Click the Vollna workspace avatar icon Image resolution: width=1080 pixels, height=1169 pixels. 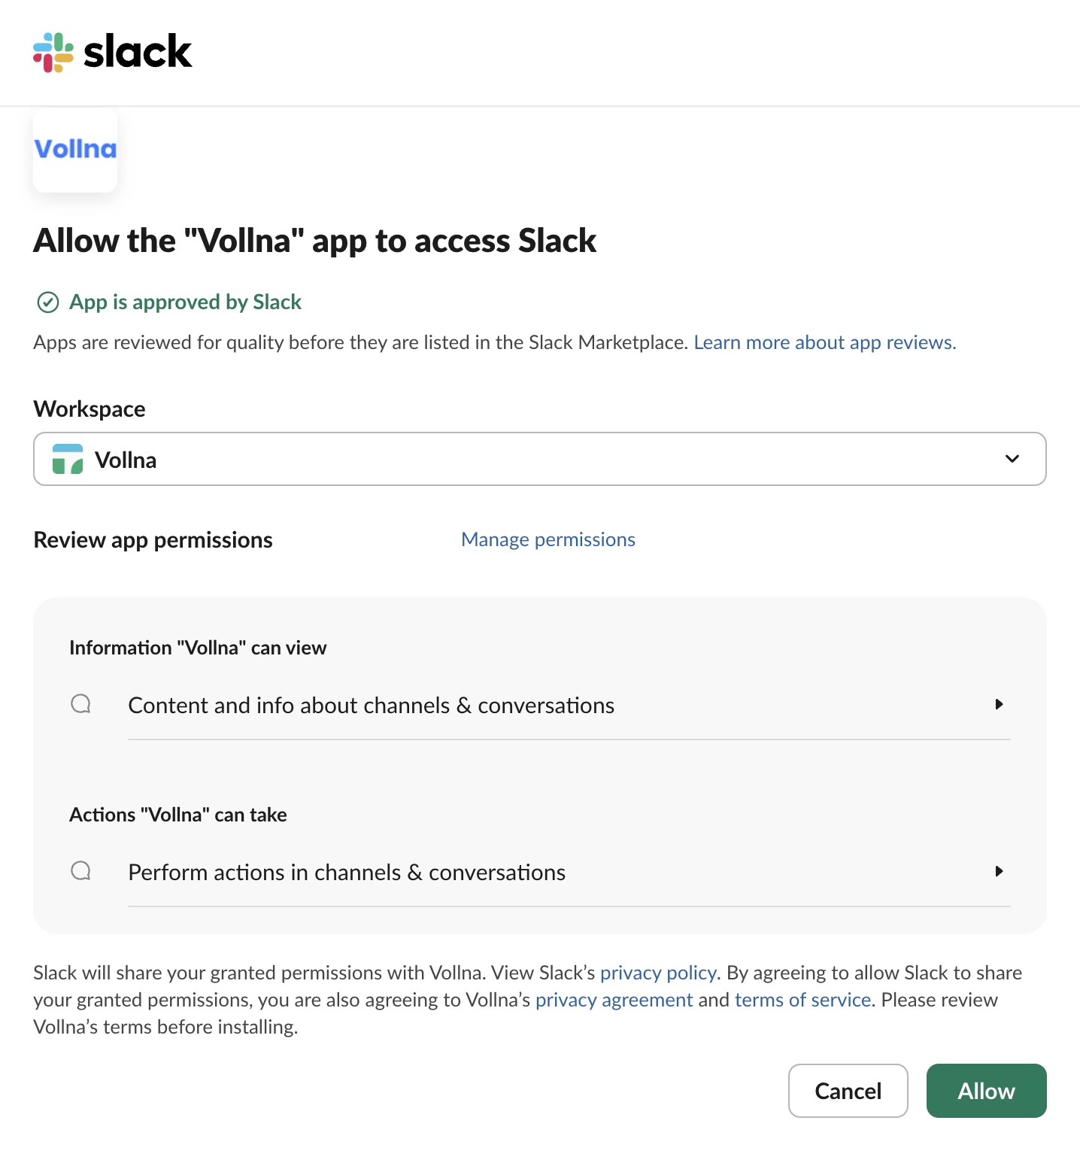[x=68, y=459]
